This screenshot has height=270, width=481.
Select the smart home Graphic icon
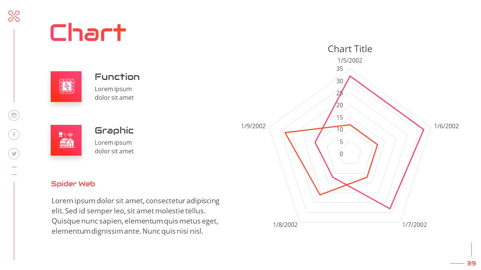tap(66, 140)
